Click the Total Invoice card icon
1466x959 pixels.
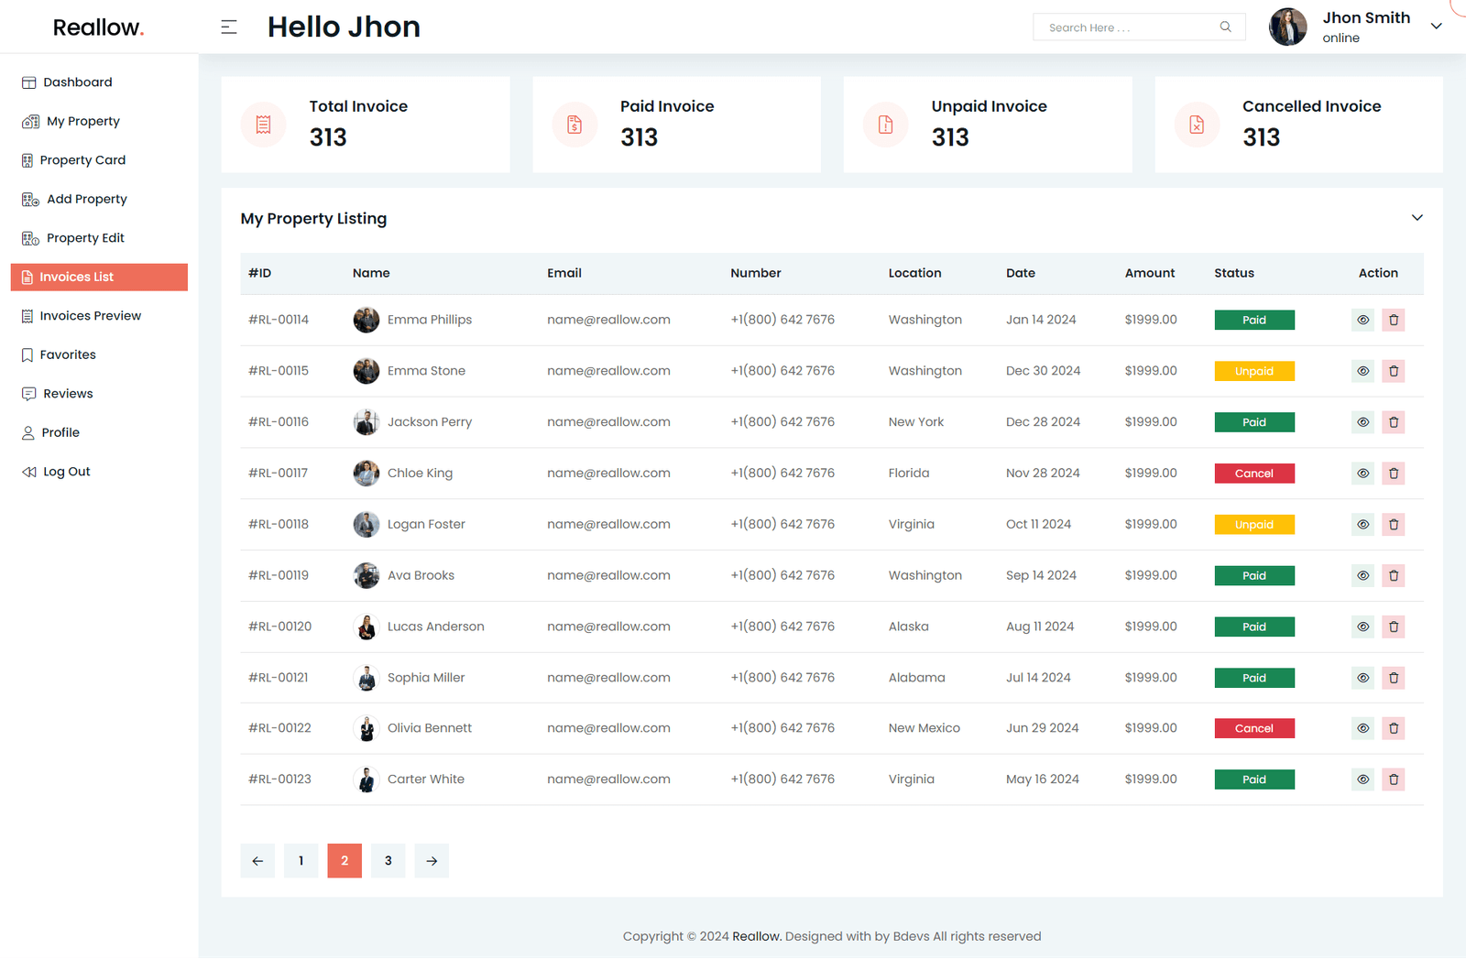point(264,125)
